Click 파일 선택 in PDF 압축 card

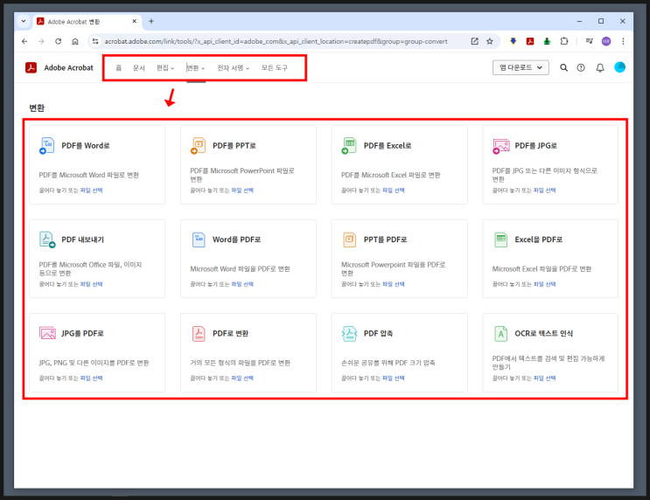tap(394, 378)
